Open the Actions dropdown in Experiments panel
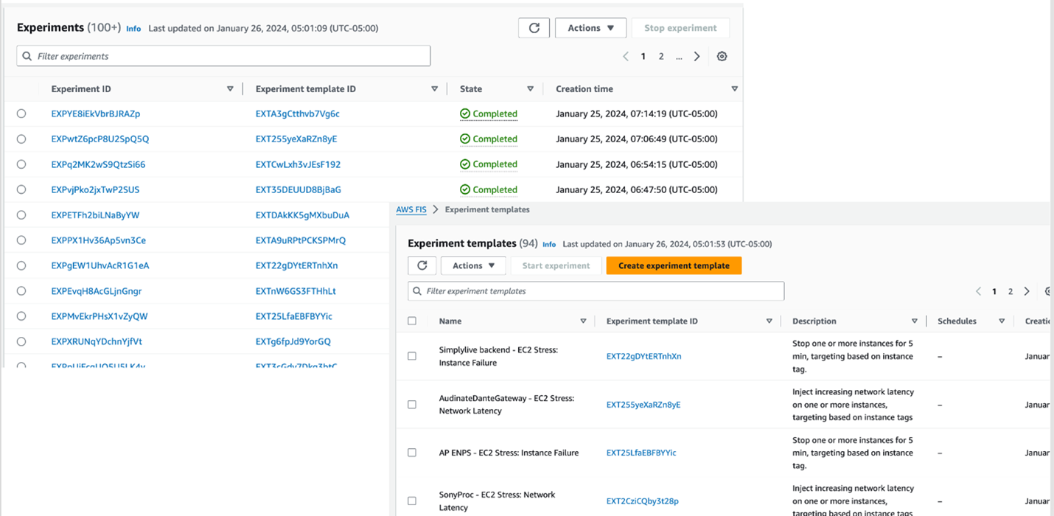1054x516 pixels. pyautogui.click(x=590, y=27)
